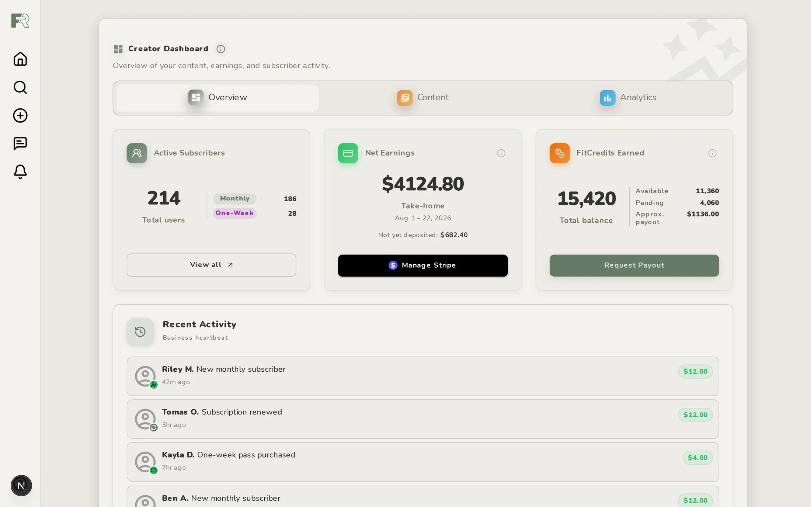
Task: Click the Business heartbeat subtitle
Action: [195, 338]
